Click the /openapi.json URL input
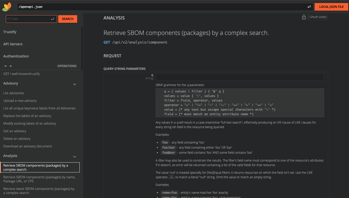Viewport: 349px width, 198px height. click(162, 7)
